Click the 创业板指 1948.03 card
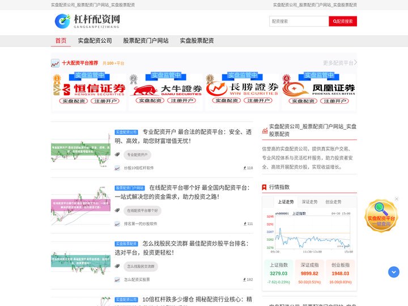This screenshot has height=306, width=408. point(341,273)
